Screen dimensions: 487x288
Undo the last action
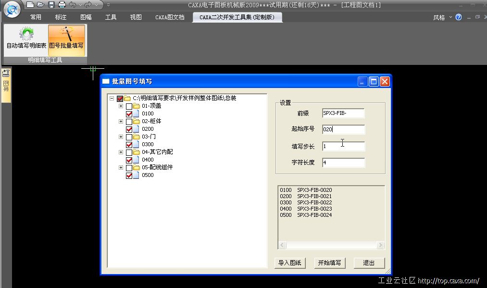(x=73, y=4)
